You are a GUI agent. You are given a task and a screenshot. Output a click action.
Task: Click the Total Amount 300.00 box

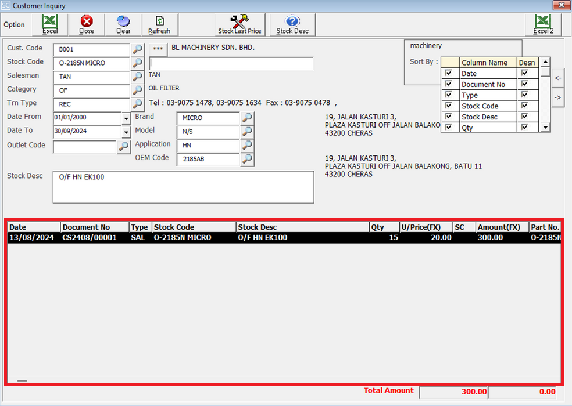453,392
